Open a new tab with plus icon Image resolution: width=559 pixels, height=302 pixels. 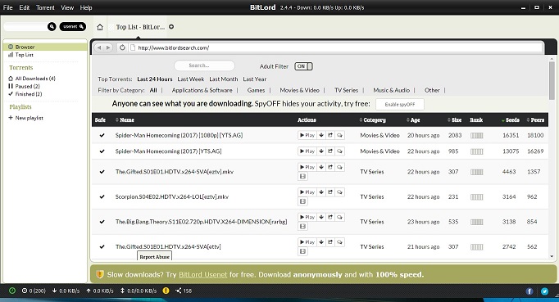pyautogui.click(x=171, y=27)
